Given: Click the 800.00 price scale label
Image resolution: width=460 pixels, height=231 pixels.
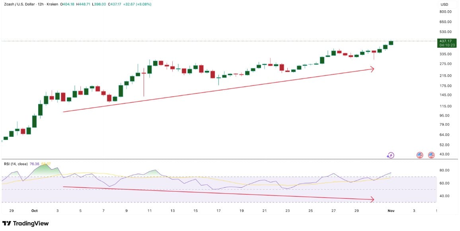Looking at the screenshot, I should [445, 12].
